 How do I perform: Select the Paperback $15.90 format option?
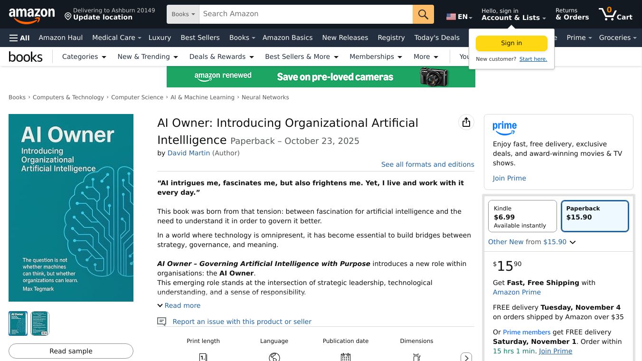595,217
